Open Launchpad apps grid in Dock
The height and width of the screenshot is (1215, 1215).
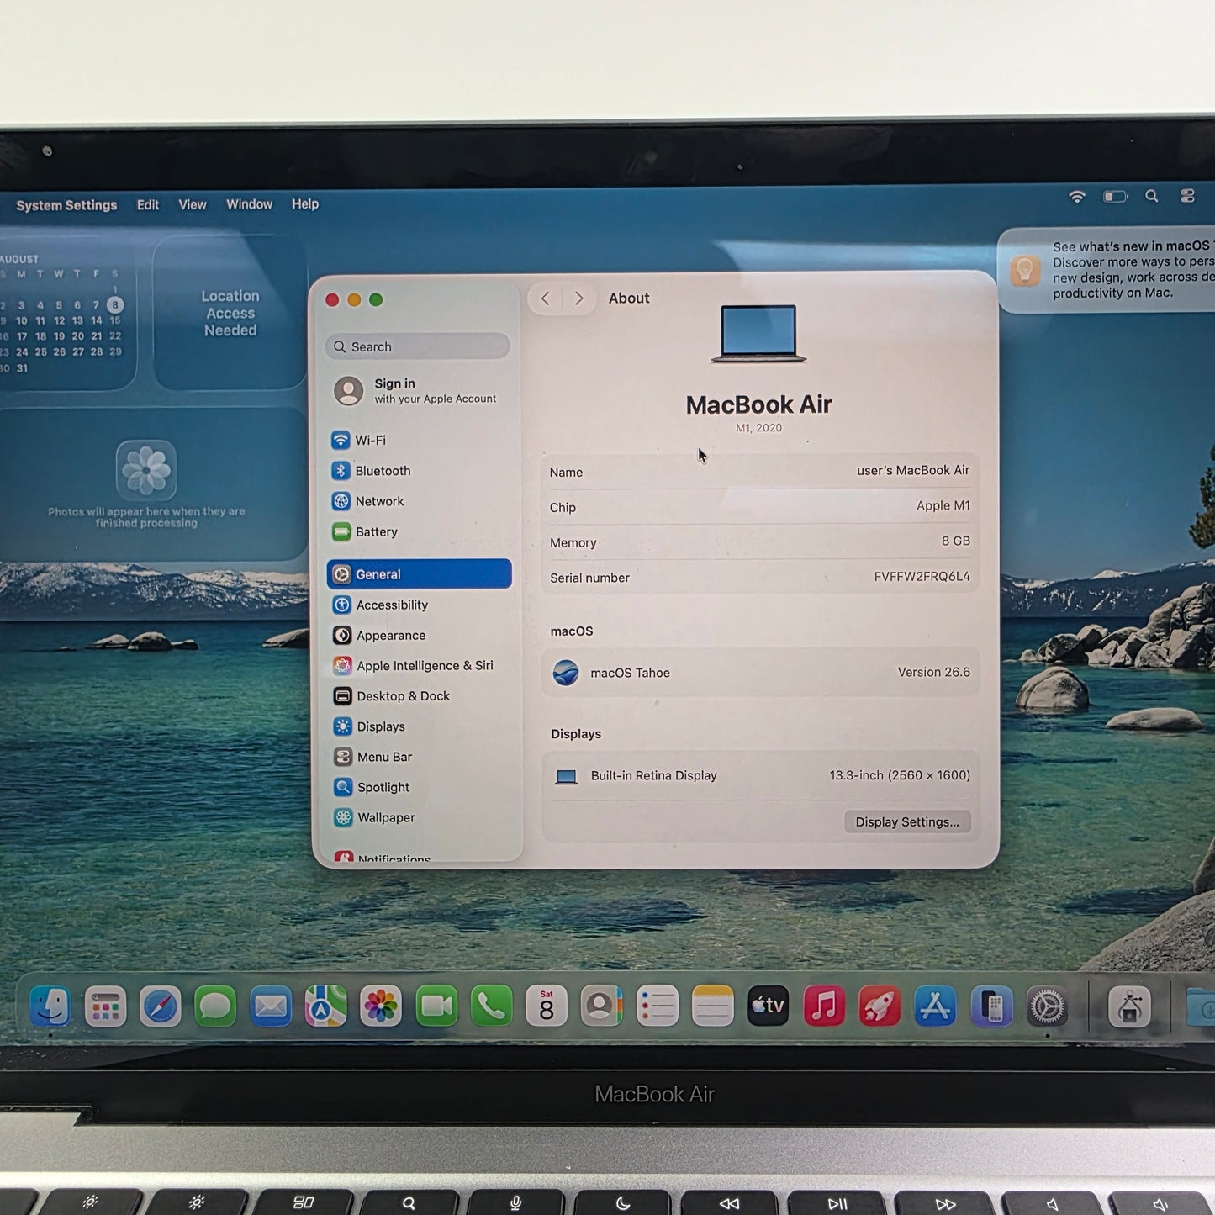(105, 1006)
